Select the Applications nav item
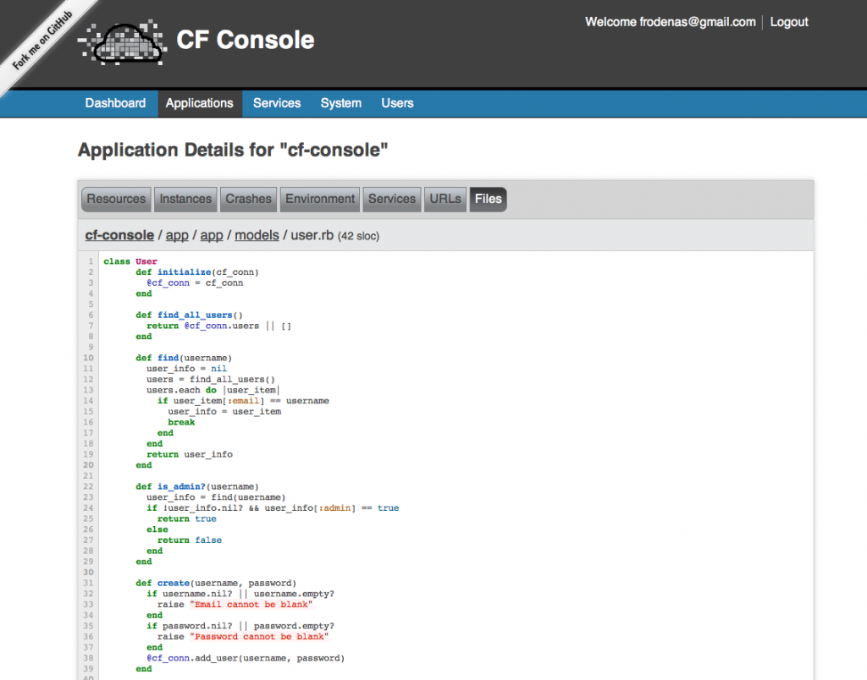Image resolution: width=867 pixels, height=680 pixels. pyautogui.click(x=200, y=103)
